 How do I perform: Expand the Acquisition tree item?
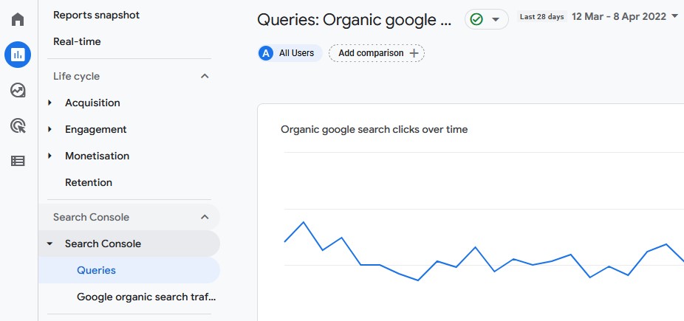click(x=49, y=103)
